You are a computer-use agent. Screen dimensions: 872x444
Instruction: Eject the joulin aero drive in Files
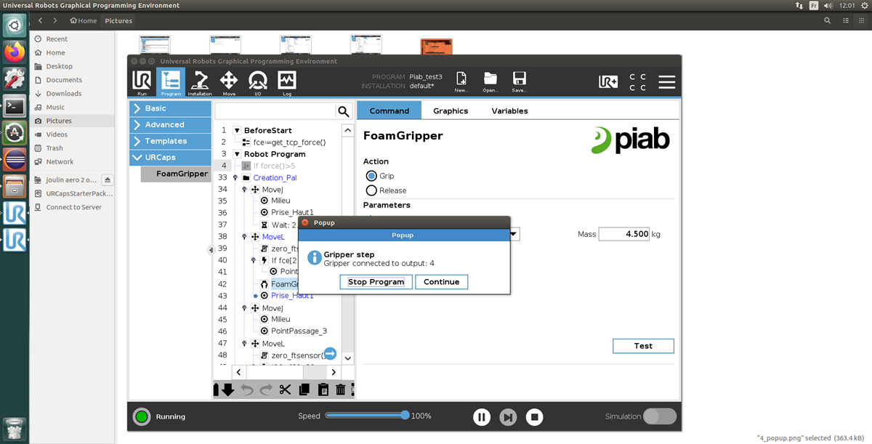[107, 179]
